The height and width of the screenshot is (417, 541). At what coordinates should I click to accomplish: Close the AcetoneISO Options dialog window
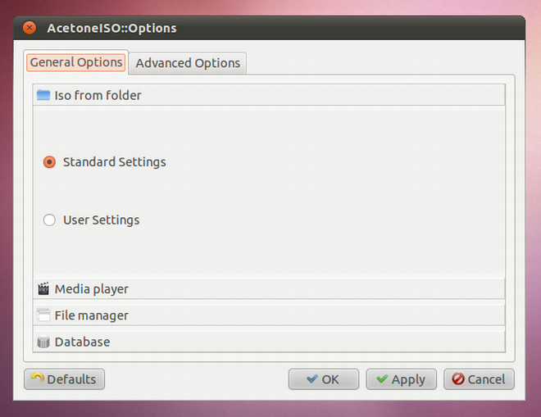30,28
